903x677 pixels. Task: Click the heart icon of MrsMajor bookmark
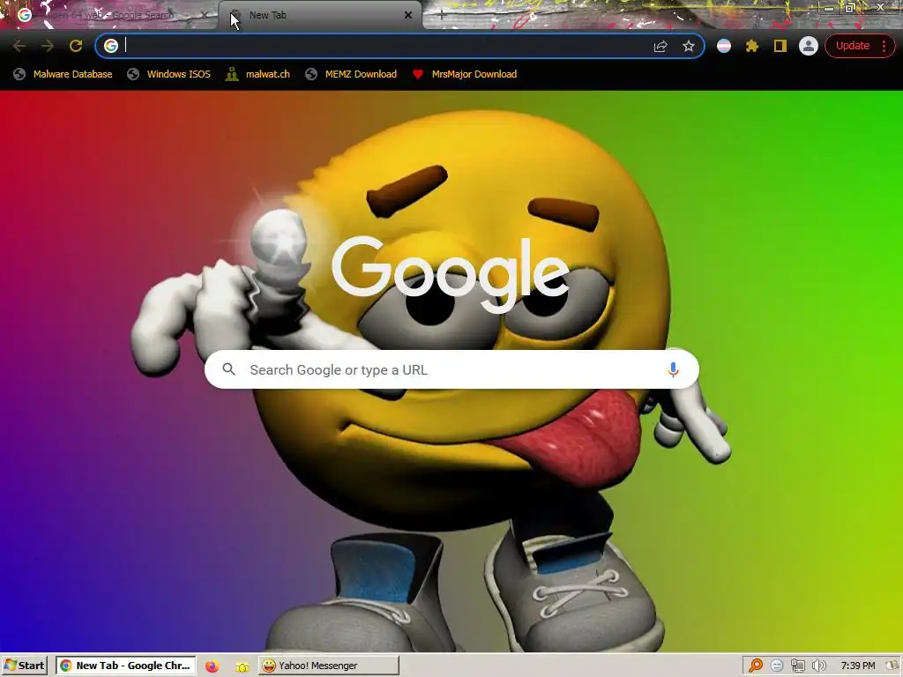[418, 74]
